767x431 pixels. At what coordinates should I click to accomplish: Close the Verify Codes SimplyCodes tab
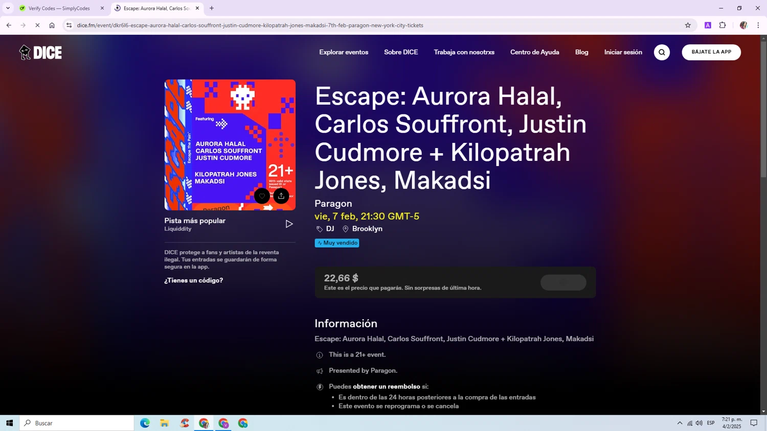102,8
